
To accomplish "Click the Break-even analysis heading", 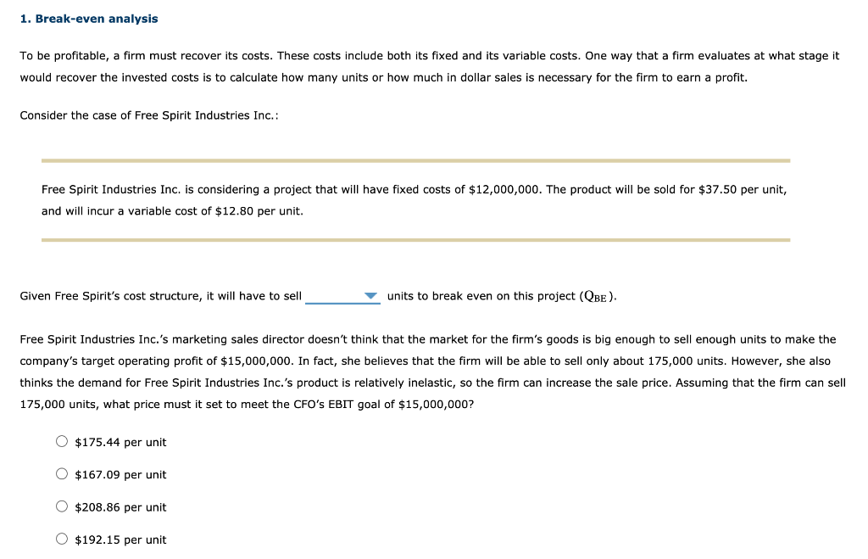I will pos(88,18).
